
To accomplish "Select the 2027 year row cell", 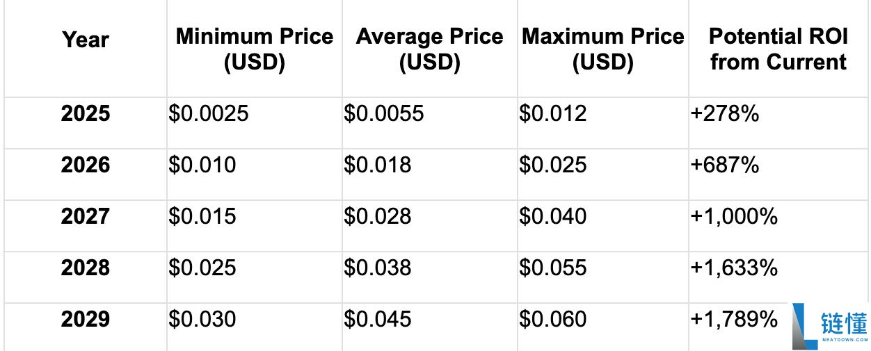I will pos(86,216).
